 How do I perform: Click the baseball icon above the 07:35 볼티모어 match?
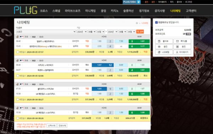[x=17, y=84]
